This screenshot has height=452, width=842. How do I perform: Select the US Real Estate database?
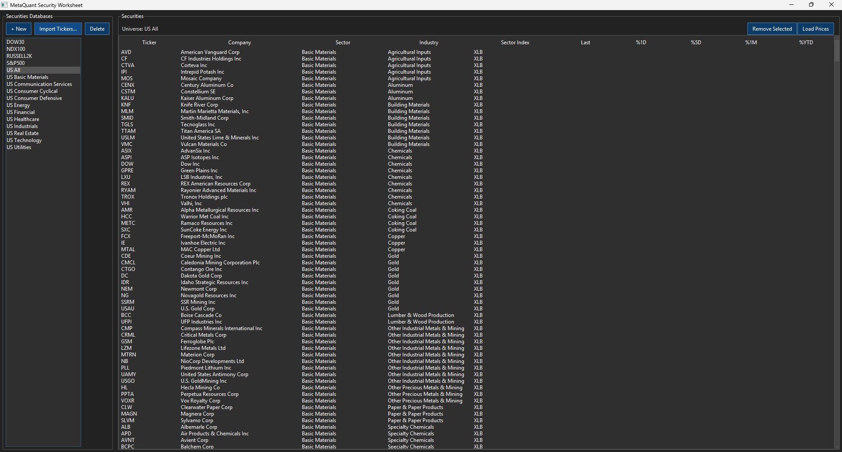coord(43,133)
